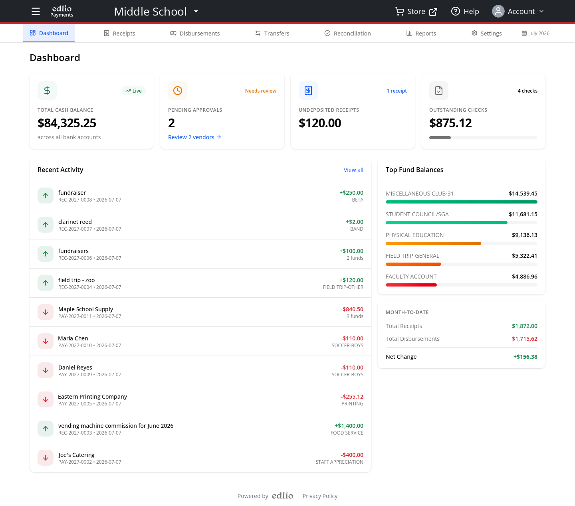The height and width of the screenshot is (506, 575).
Task: Click the Outstanding Checks progress bar
Action: (x=483, y=138)
